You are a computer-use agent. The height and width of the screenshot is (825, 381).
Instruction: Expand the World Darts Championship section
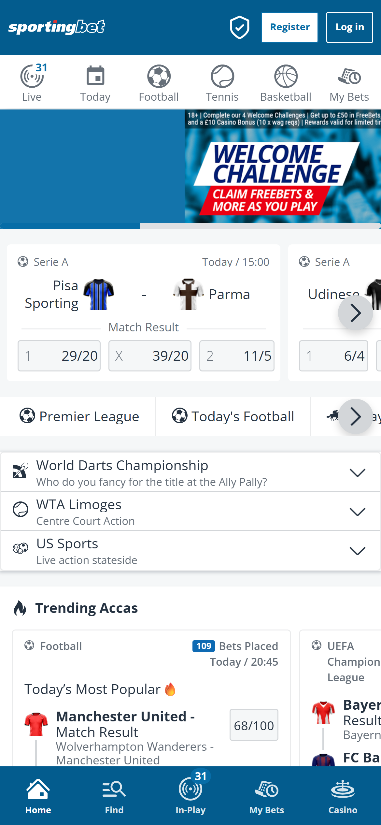point(358,473)
